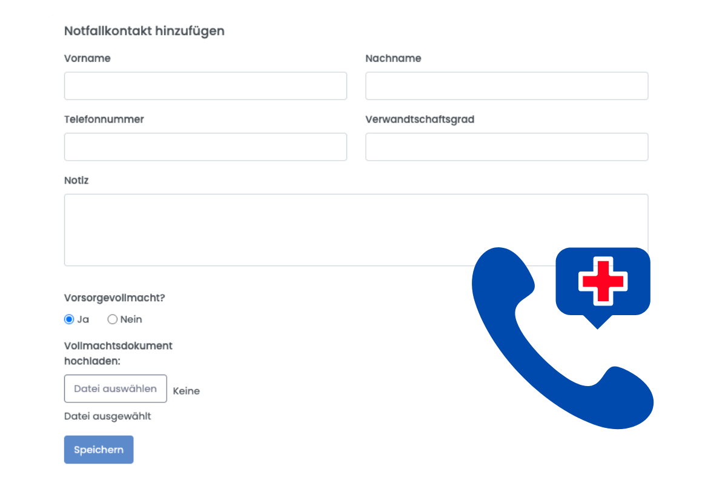This screenshot has width=705, height=480.
Task: Click the Speichern button
Action: coord(99,450)
